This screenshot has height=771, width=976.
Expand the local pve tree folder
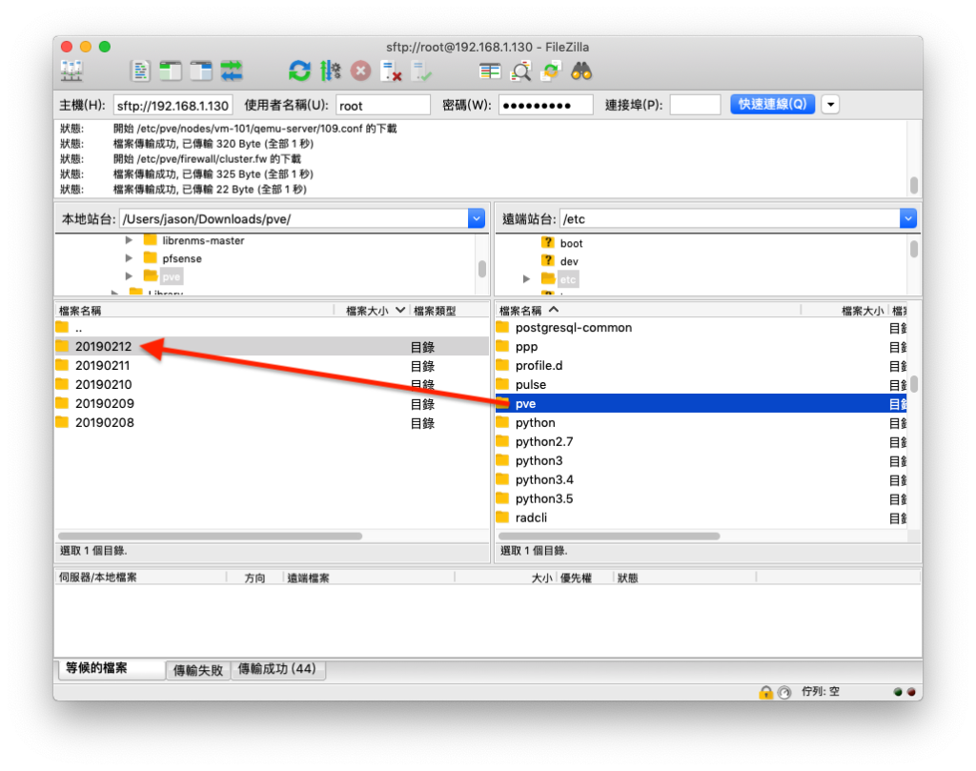click(129, 275)
